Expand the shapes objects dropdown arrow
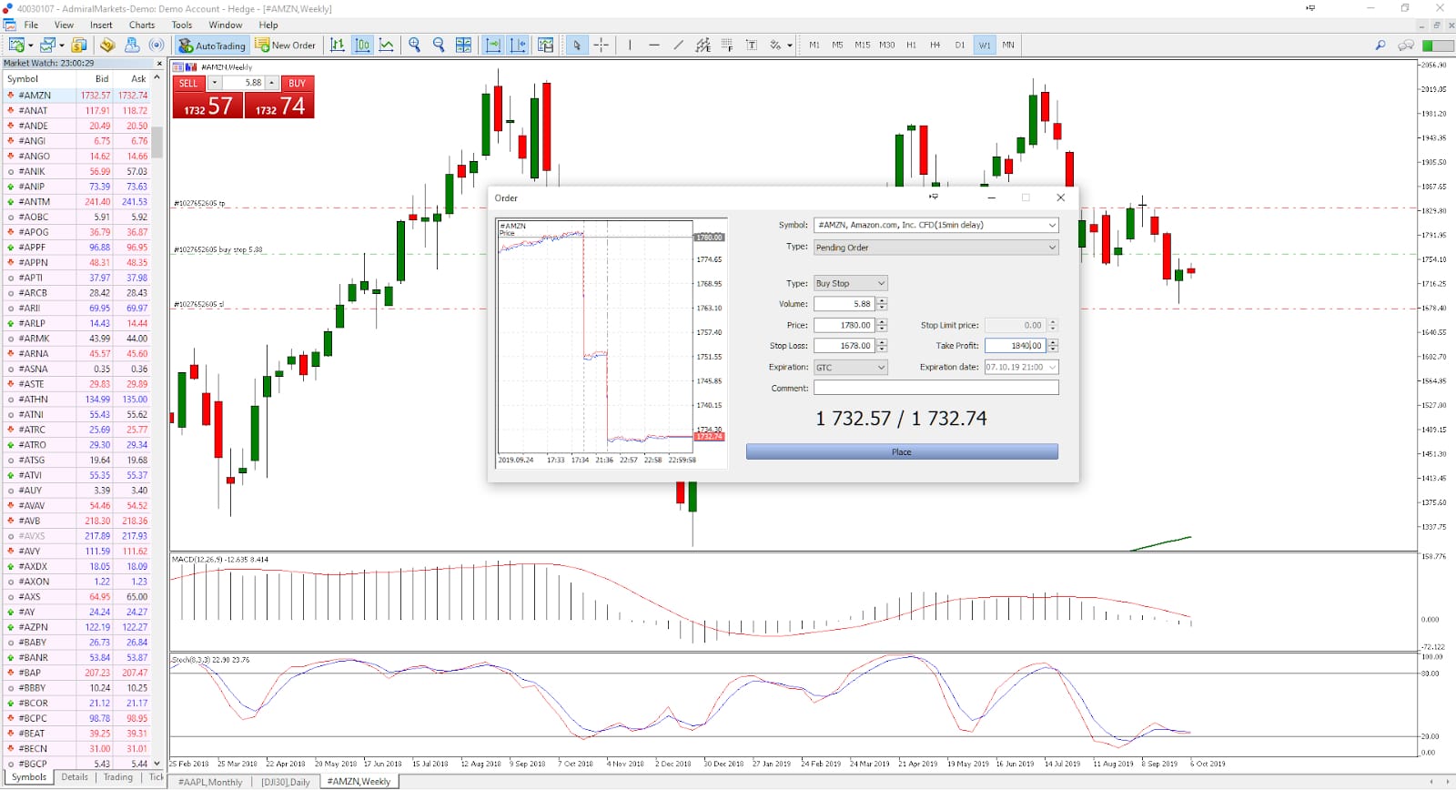This screenshot has width=1456, height=790. [789, 45]
